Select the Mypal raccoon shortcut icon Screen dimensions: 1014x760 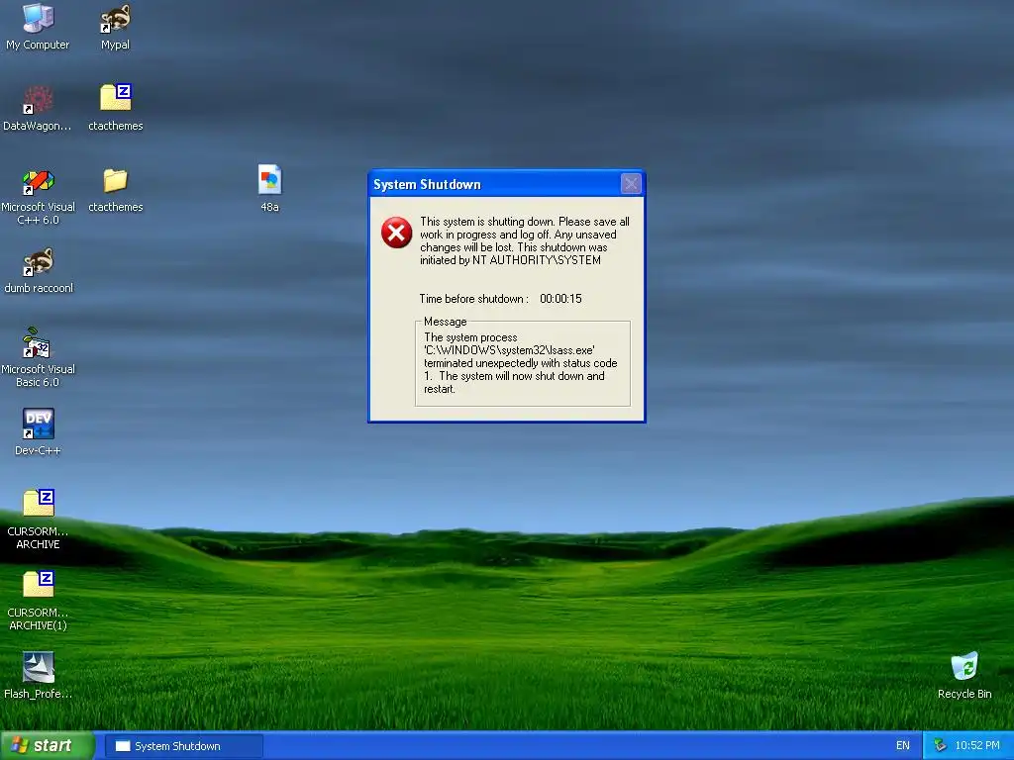click(115, 18)
